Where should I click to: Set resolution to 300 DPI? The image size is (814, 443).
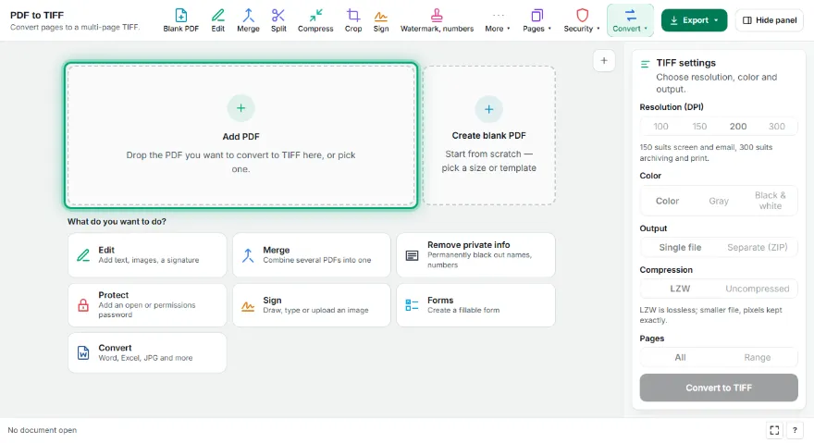[x=777, y=126]
